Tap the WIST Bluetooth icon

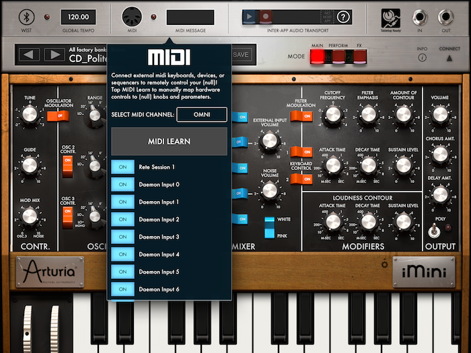[x=26, y=17]
